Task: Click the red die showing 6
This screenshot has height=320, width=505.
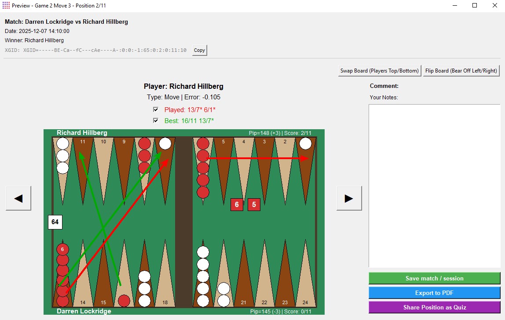Action: pyautogui.click(x=237, y=204)
